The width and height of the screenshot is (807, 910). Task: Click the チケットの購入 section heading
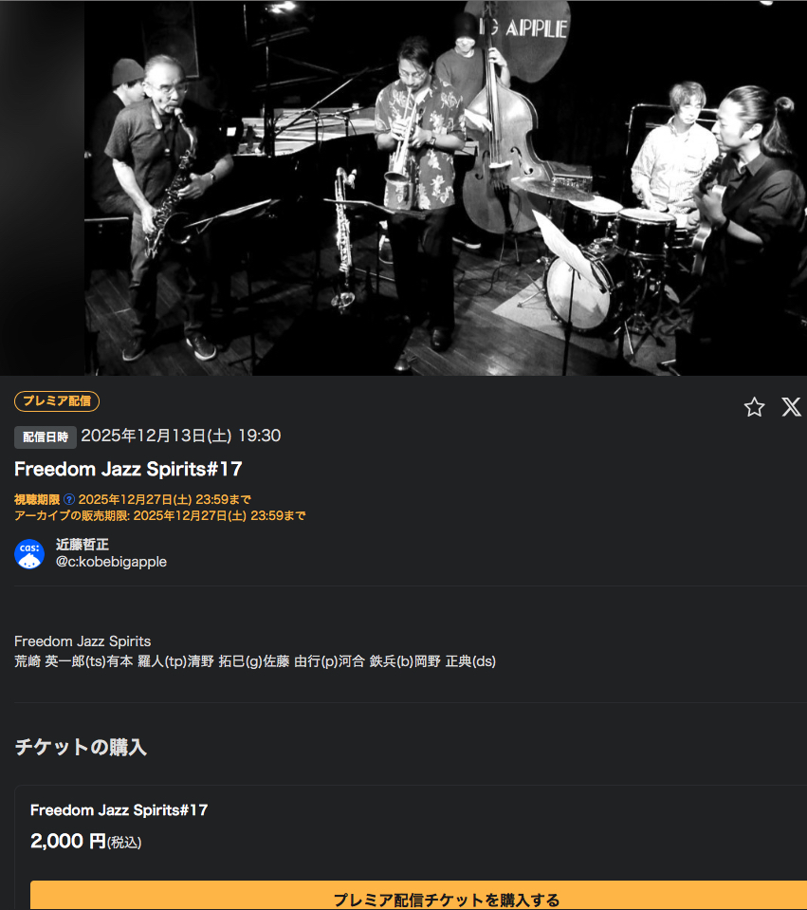[81, 747]
